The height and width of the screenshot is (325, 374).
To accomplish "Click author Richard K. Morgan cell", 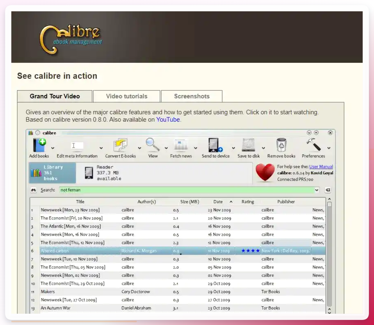I will (x=139, y=251).
